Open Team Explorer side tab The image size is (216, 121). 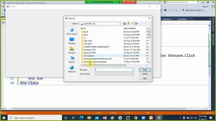[x=213, y=39]
